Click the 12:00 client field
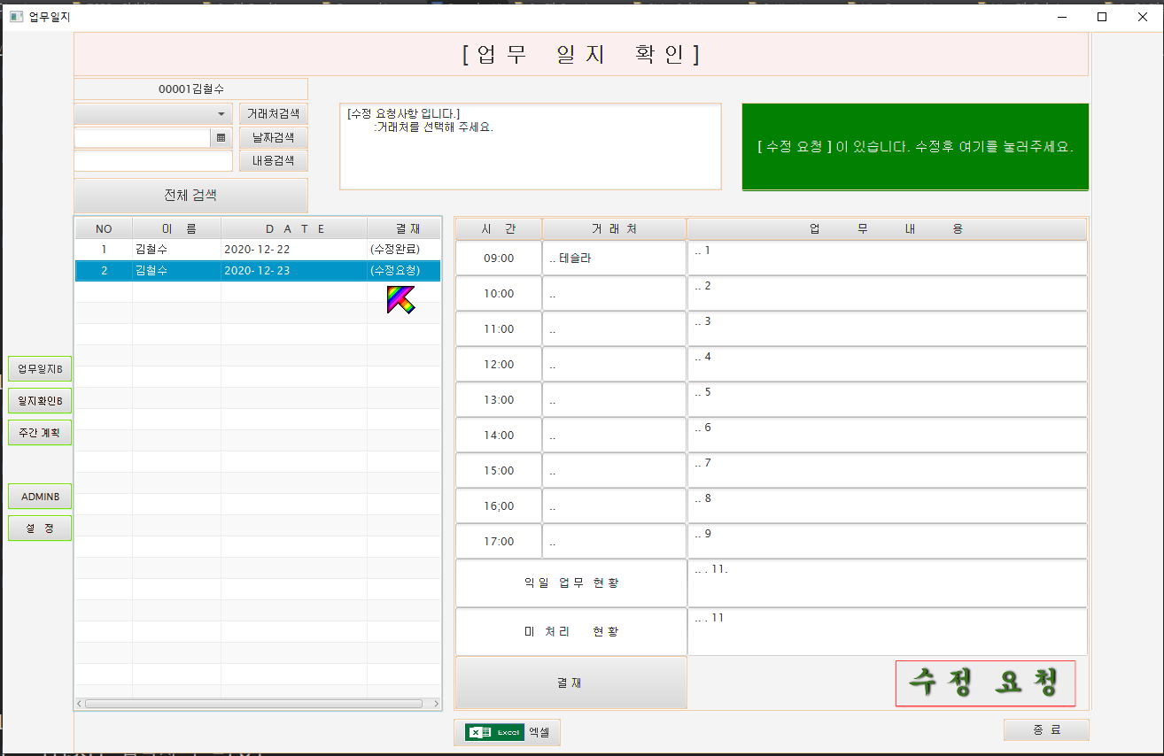 (x=614, y=364)
